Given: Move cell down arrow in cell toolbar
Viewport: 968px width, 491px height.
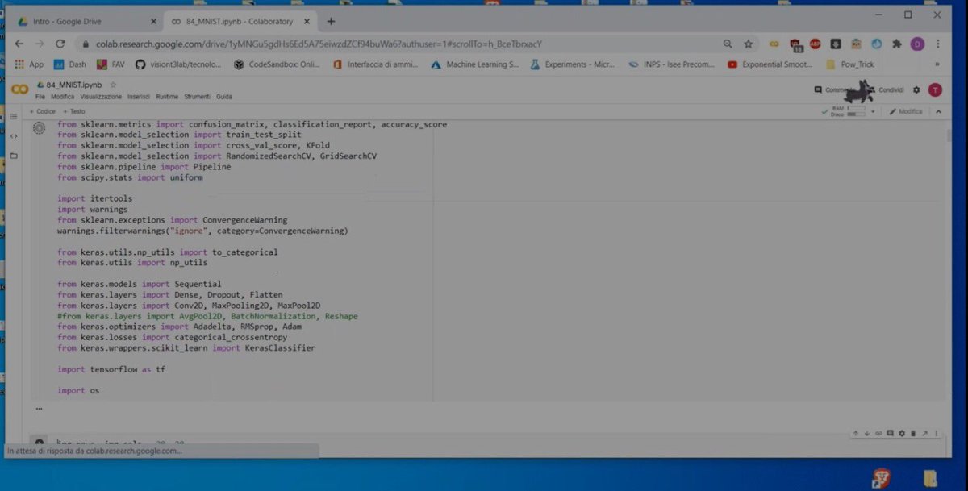Looking at the screenshot, I should pyautogui.click(x=867, y=434).
